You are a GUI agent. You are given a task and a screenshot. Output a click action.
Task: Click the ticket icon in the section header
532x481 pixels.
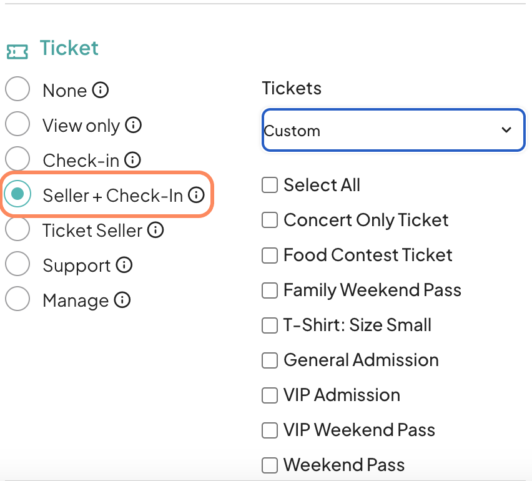click(17, 51)
